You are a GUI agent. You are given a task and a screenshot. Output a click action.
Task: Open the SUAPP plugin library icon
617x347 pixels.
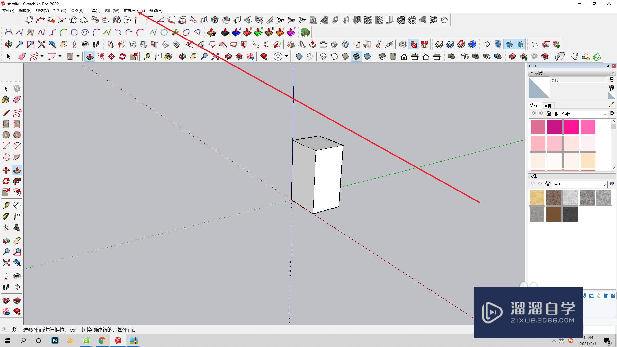point(425,44)
